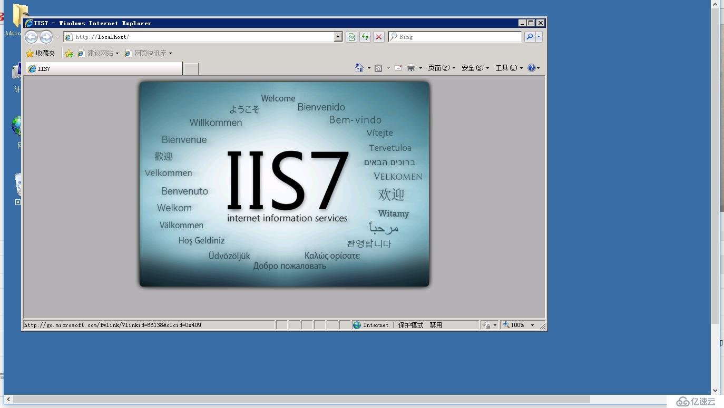Click the Bing search box
Image resolution: width=724 pixels, height=408 pixels.
(455, 37)
